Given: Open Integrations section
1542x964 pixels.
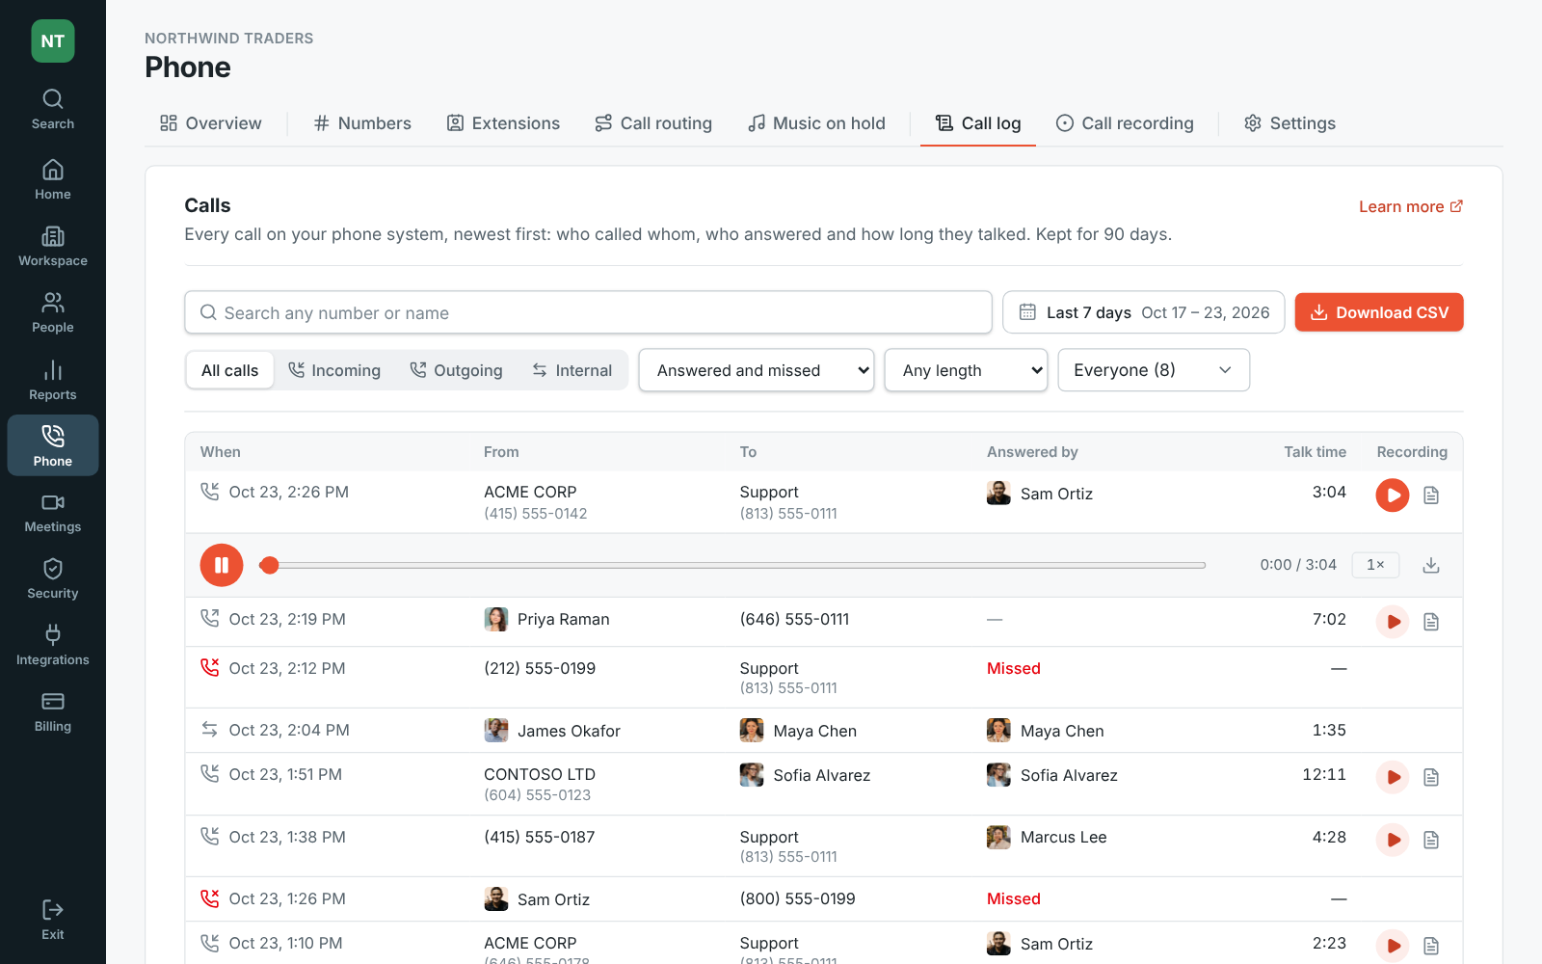Looking at the screenshot, I should point(52,646).
